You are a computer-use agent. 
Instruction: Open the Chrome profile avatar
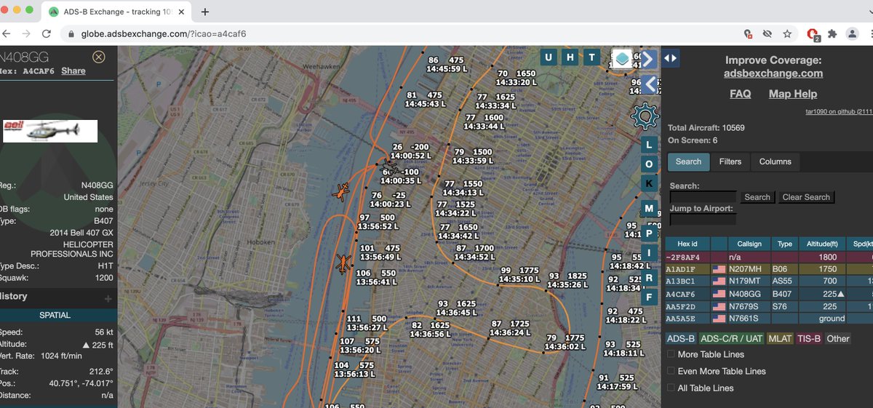pos(853,33)
